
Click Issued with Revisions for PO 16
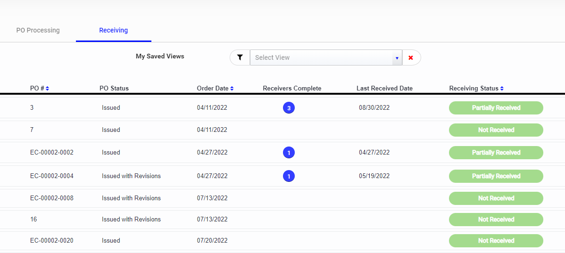pyautogui.click(x=131, y=220)
